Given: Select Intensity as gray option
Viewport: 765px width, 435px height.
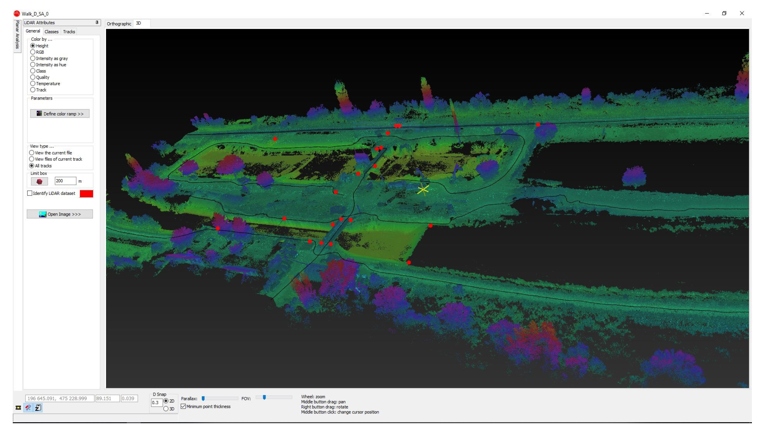Looking at the screenshot, I should pyautogui.click(x=33, y=58).
